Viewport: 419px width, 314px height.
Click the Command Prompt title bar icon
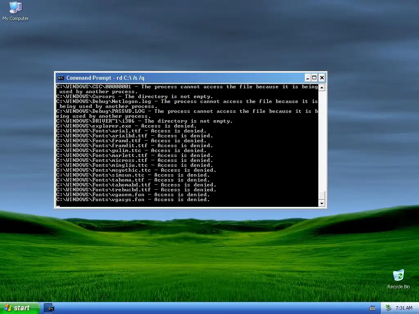pos(61,78)
